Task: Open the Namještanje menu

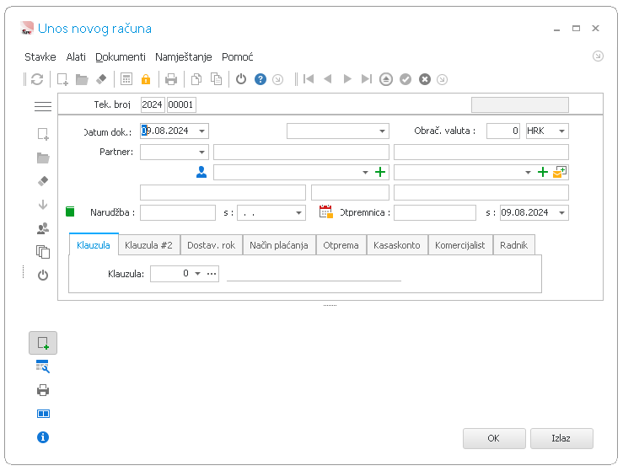Action: point(184,57)
